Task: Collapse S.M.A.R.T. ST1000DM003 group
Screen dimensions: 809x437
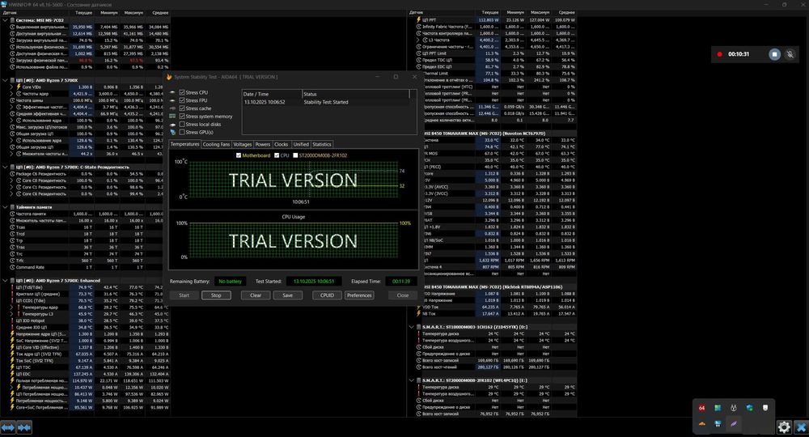Action: [412, 327]
